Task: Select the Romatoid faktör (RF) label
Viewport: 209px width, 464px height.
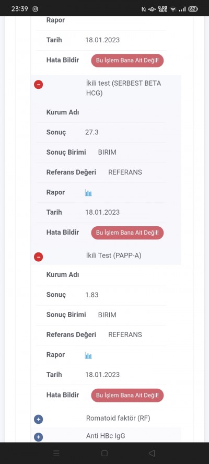Action: pyautogui.click(x=118, y=418)
